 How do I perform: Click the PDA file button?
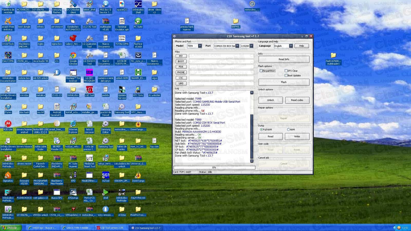click(x=181, y=67)
